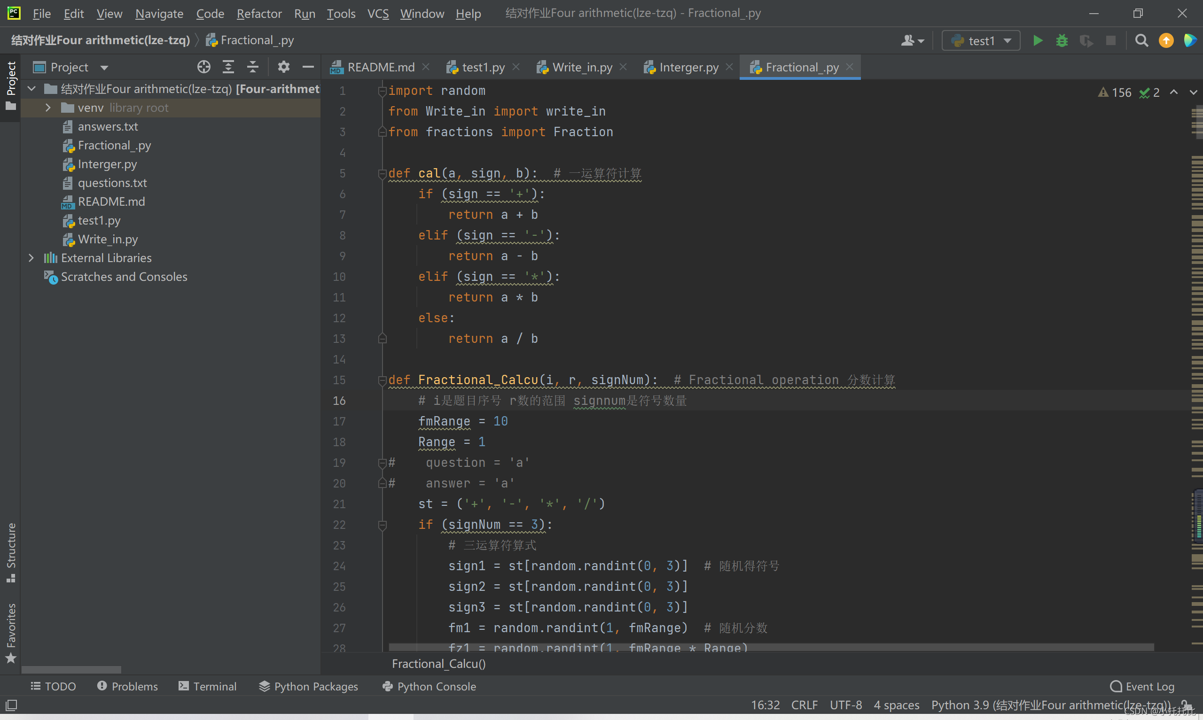Hide the Project panel with minus icon
The width and height of the screenshot is (1203, 720).
click(308, 67)
